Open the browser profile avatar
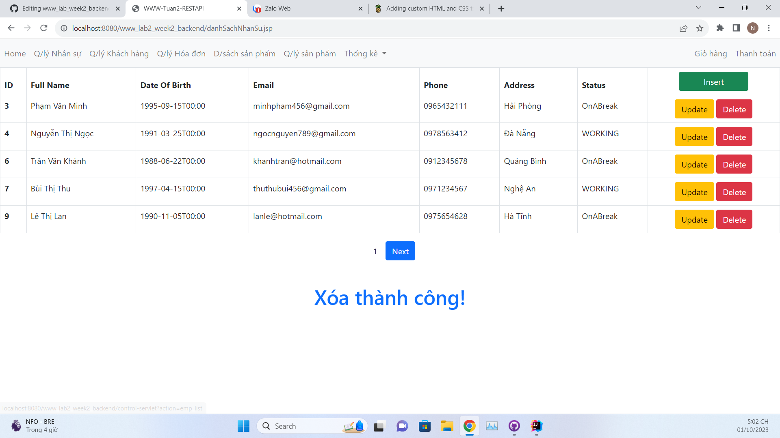This screenshot has width=780, height=438. pyautogui.click(x=753, y=28)
